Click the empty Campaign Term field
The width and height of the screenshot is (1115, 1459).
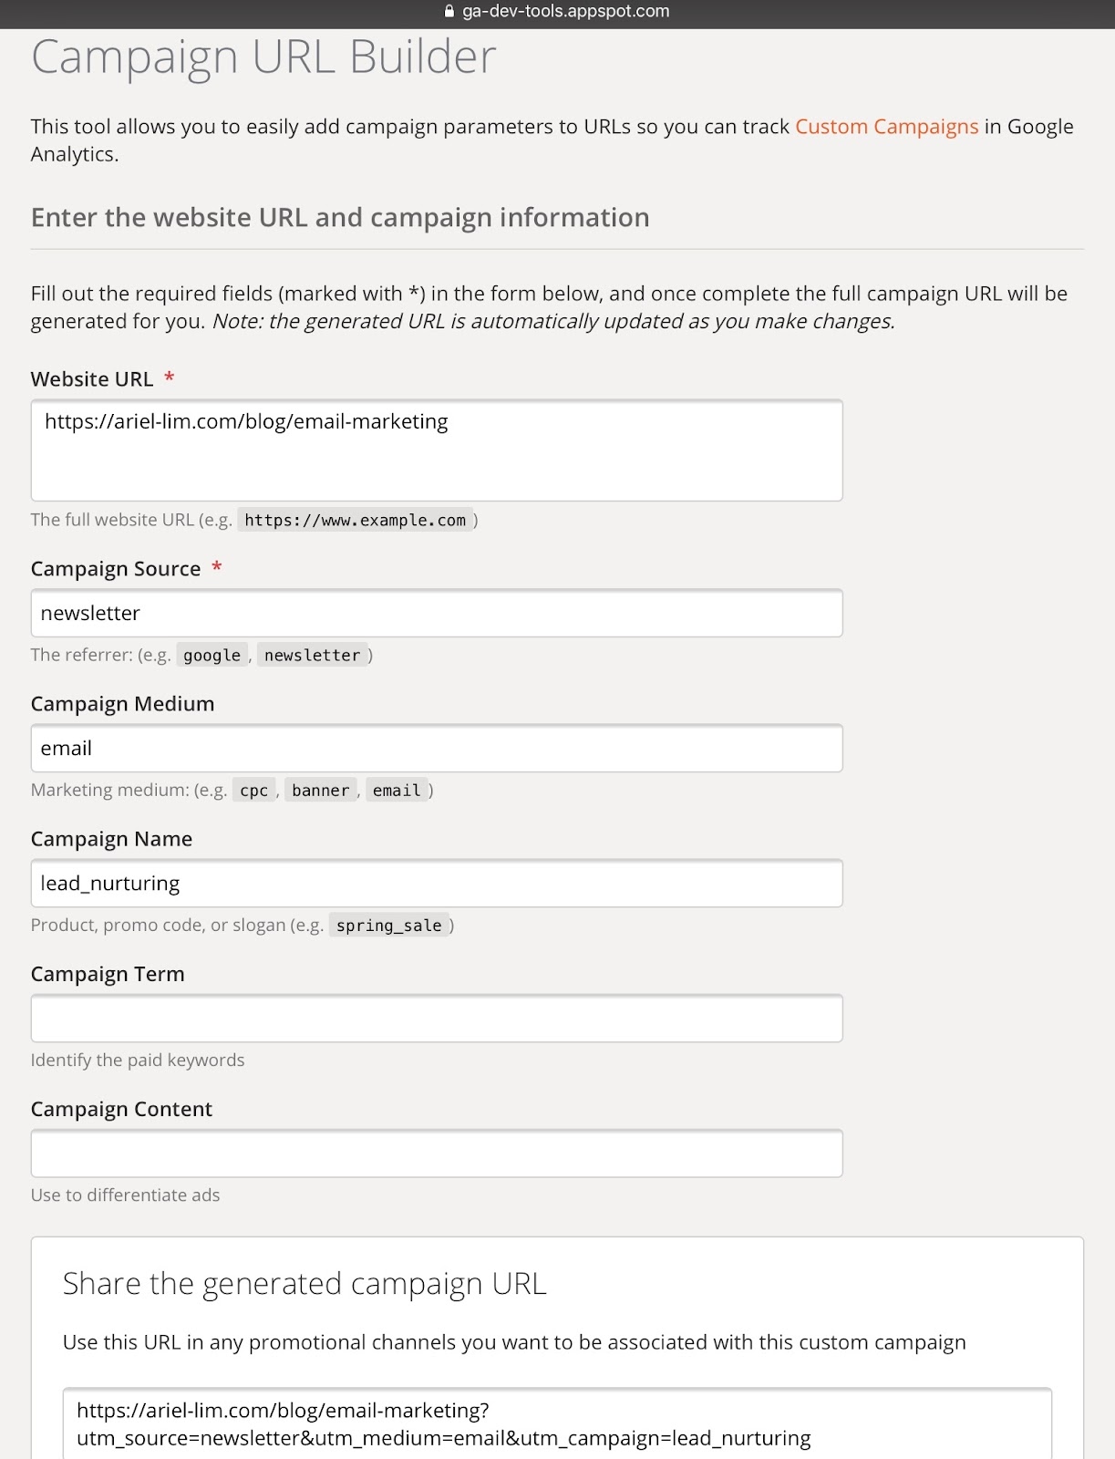pos(436,1018)
